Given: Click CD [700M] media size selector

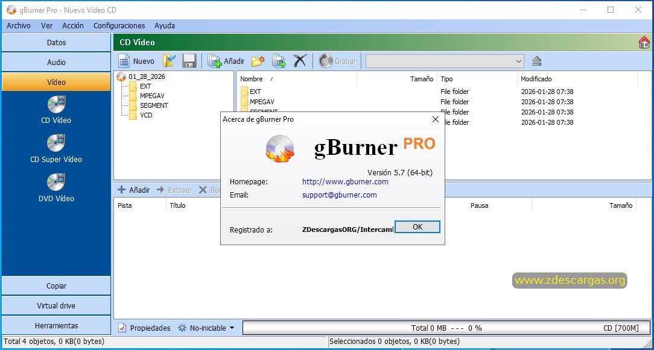Looking at the screenshot, I should pyautogui.click(x=621, y=328).
